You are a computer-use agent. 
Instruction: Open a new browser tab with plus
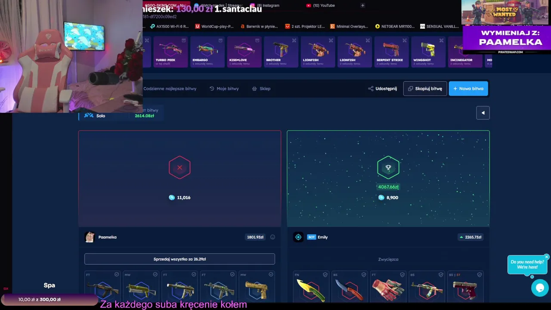click(x=362, y=6)
